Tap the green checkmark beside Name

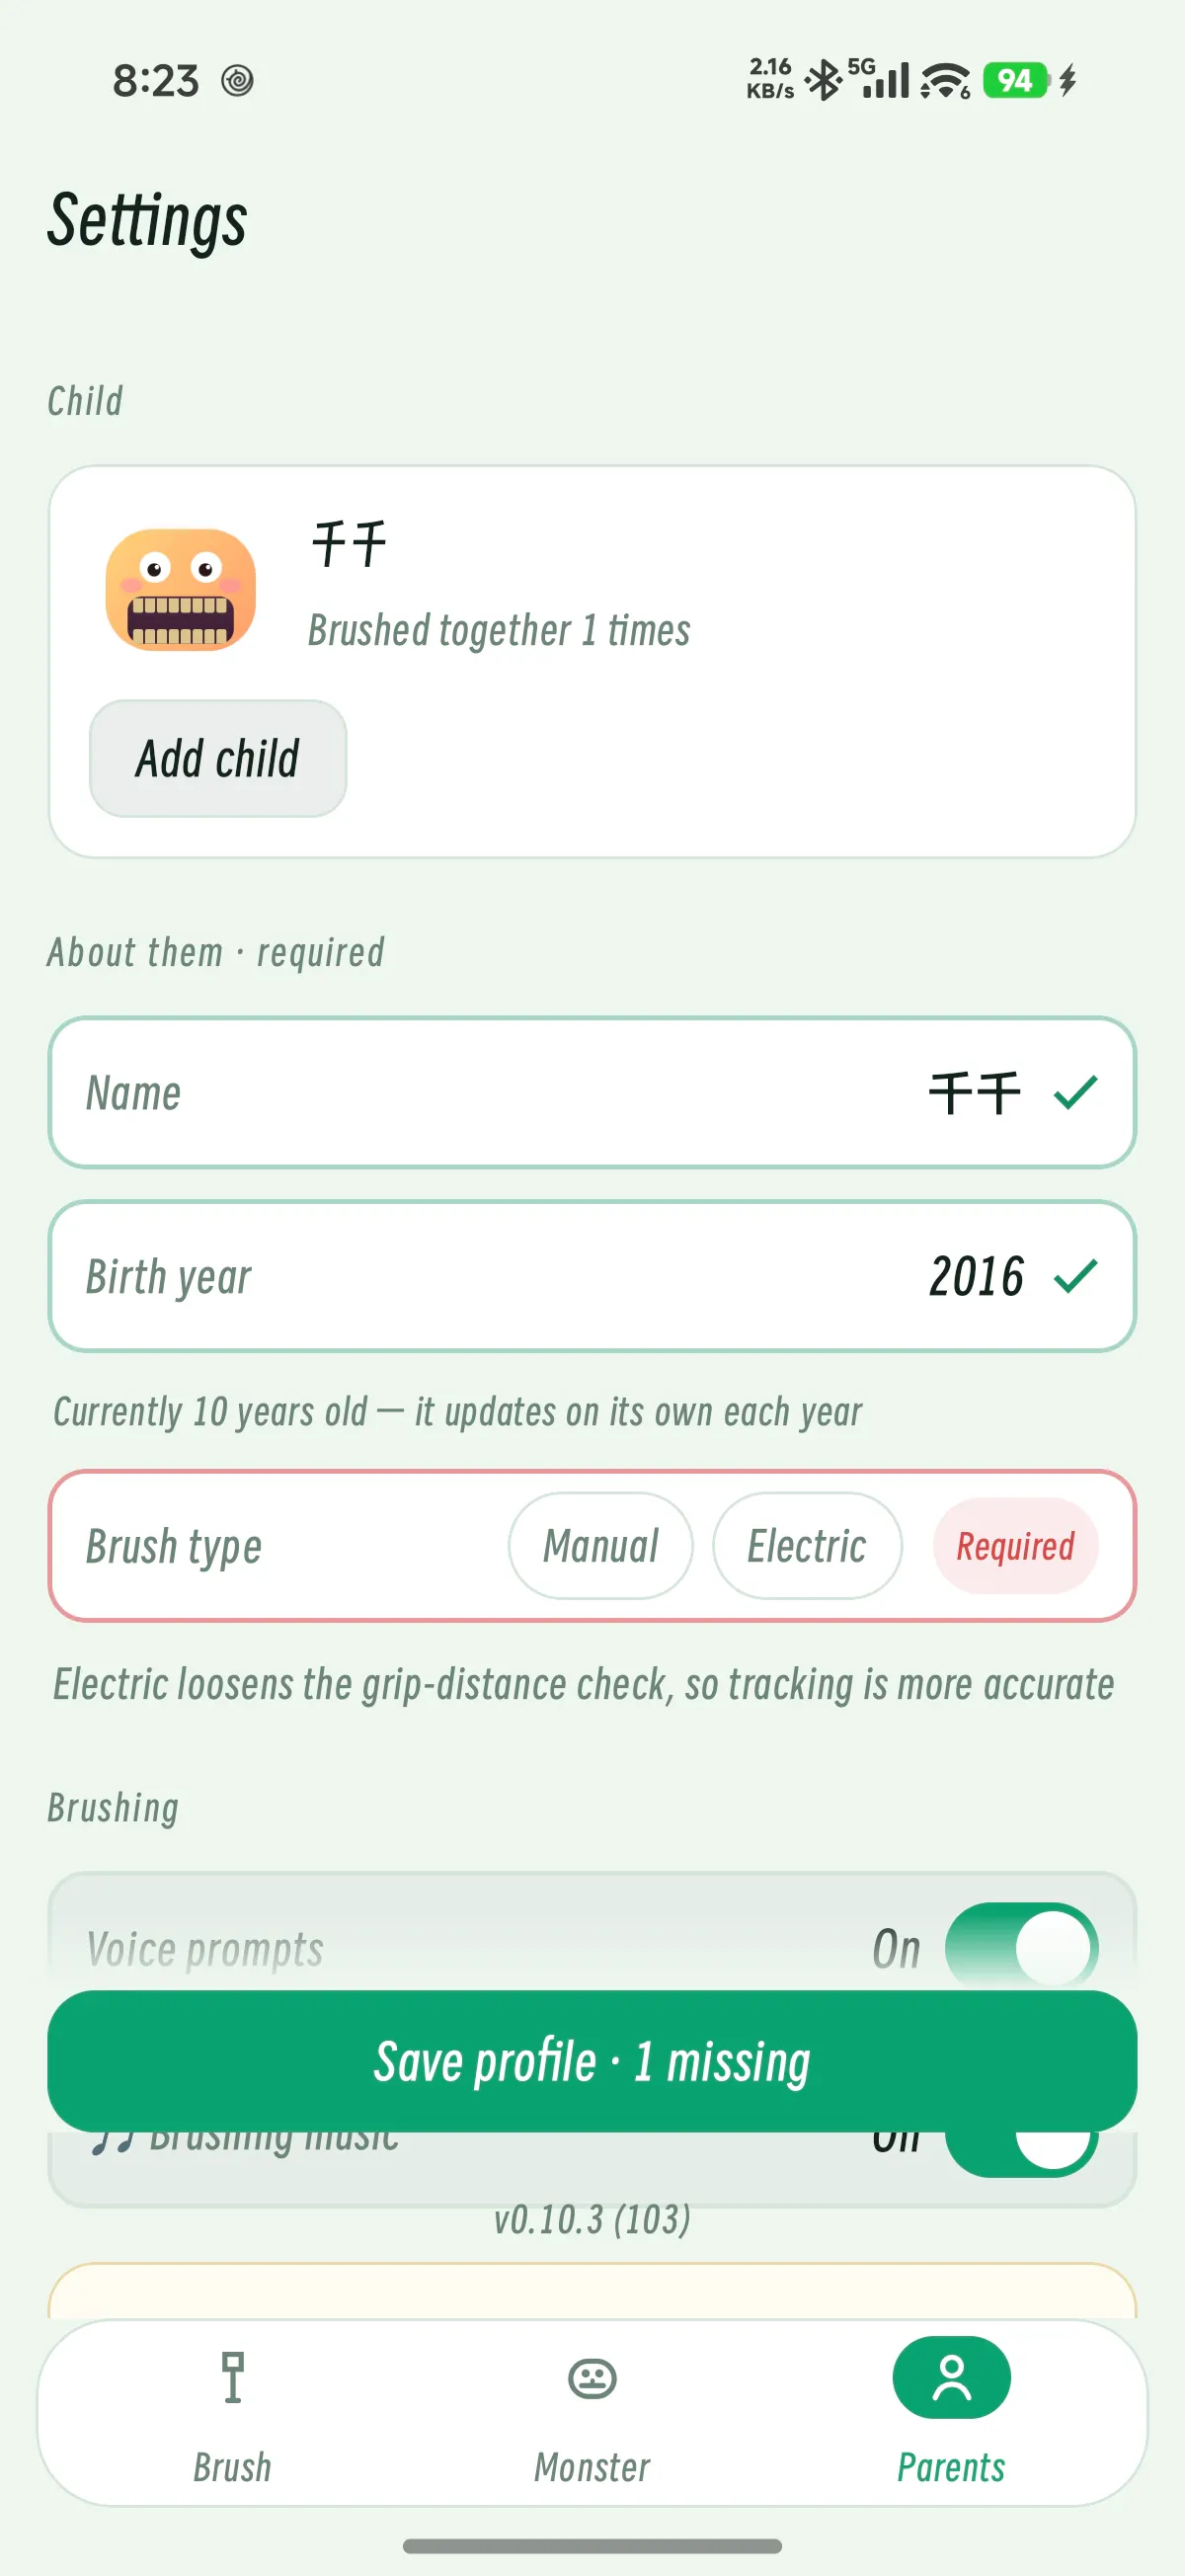tap(1075, 1092)
